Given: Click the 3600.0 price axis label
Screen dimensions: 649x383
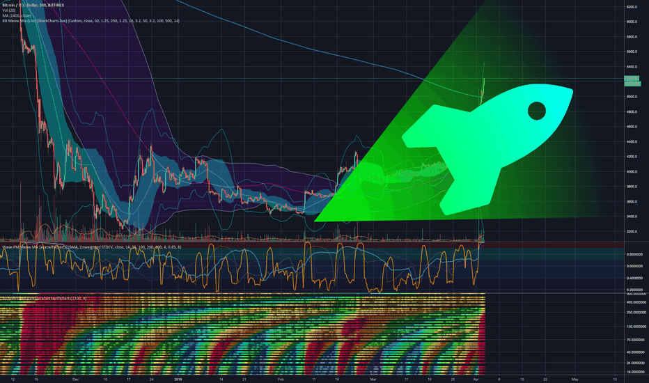Looking at the screenshot, I should coord(632,202).
